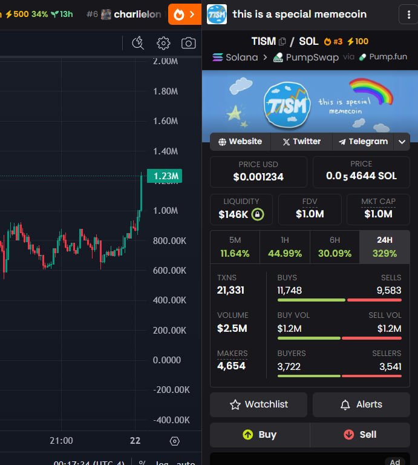This screenshot has height=465, width=418.
Task: Click the hexagon settings icon below price axis
Action: [x=174, y=441]
